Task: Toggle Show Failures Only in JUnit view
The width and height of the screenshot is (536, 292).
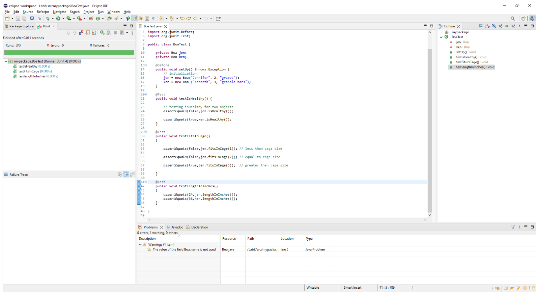Action: point(81,33)
